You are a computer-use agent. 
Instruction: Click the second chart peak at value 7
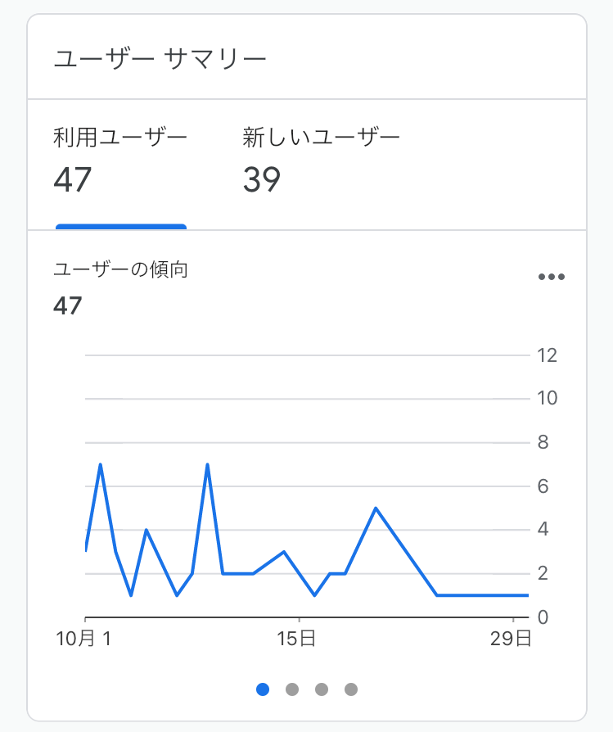click(x=207, y=464)
